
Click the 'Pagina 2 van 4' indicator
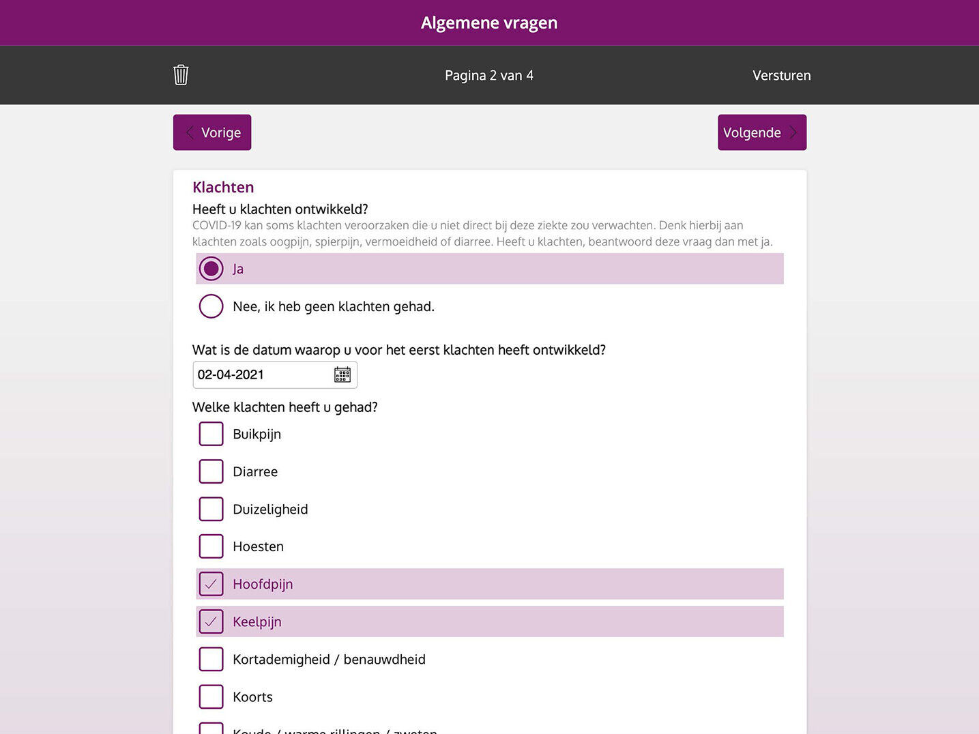[489, 76]
